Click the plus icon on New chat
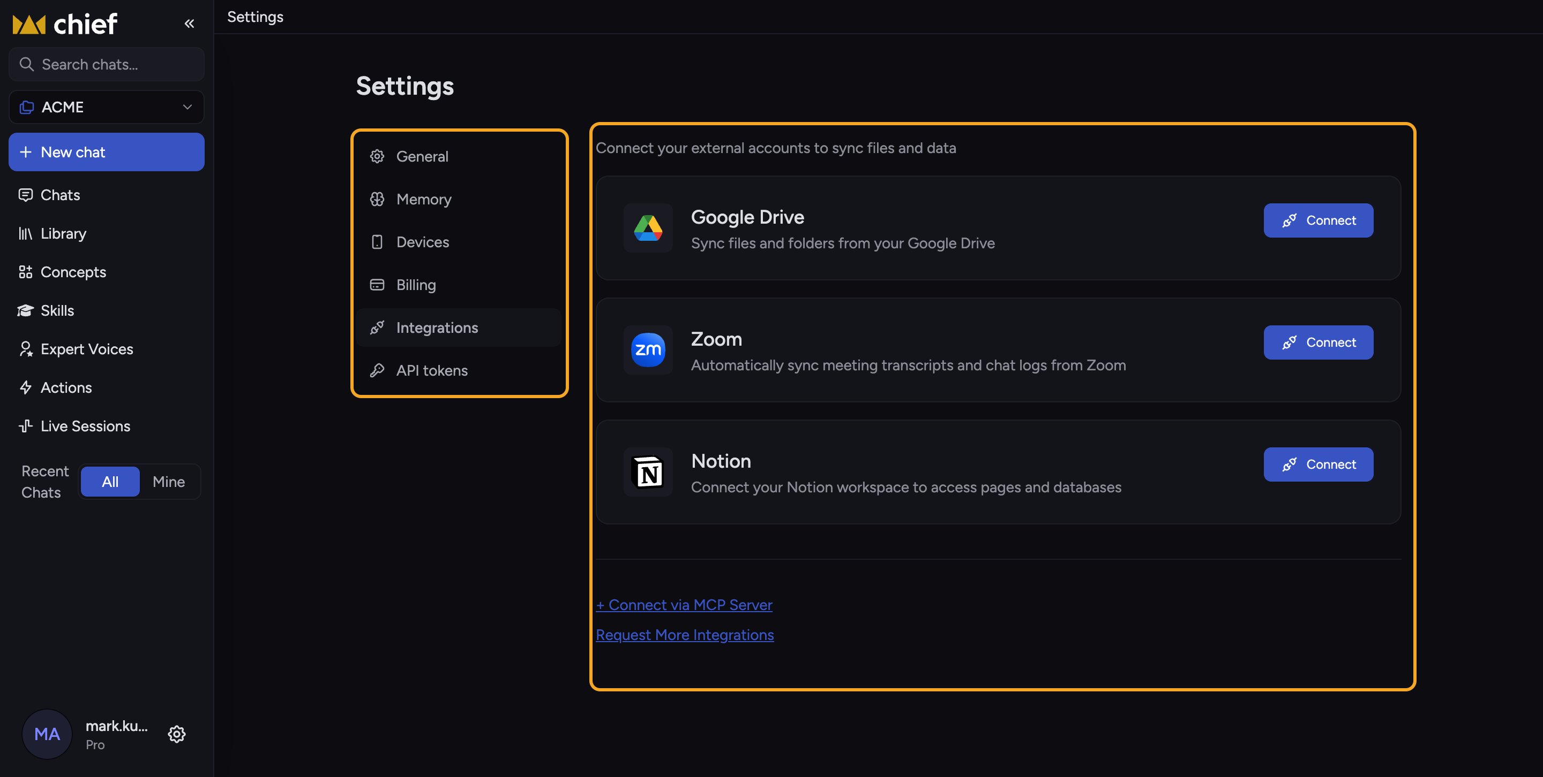Image resolution: width=1543 pixels, height=777 pixels. click(25, 152)
